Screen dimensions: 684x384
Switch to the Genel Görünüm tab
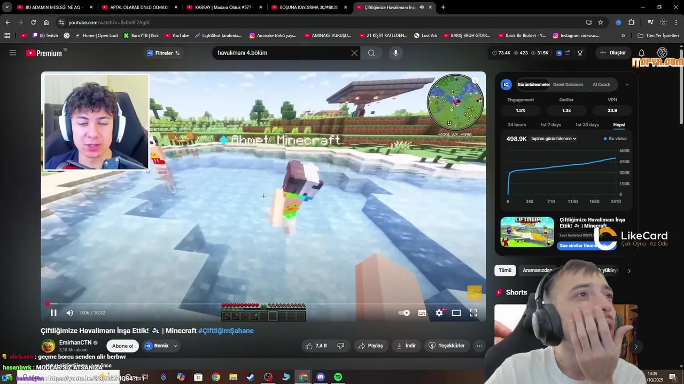click(568, 84)
